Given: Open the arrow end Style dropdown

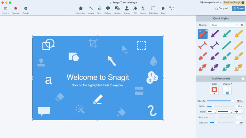Looking at the screenshot, I should [239, 112].
